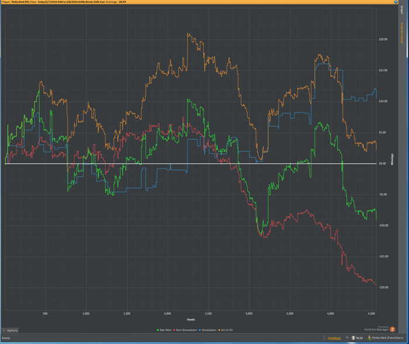Image resolution: width=409 pixels, height=344 pixels.
Task: Click the $5.00 axis label
Action: (x=382, y=132)
